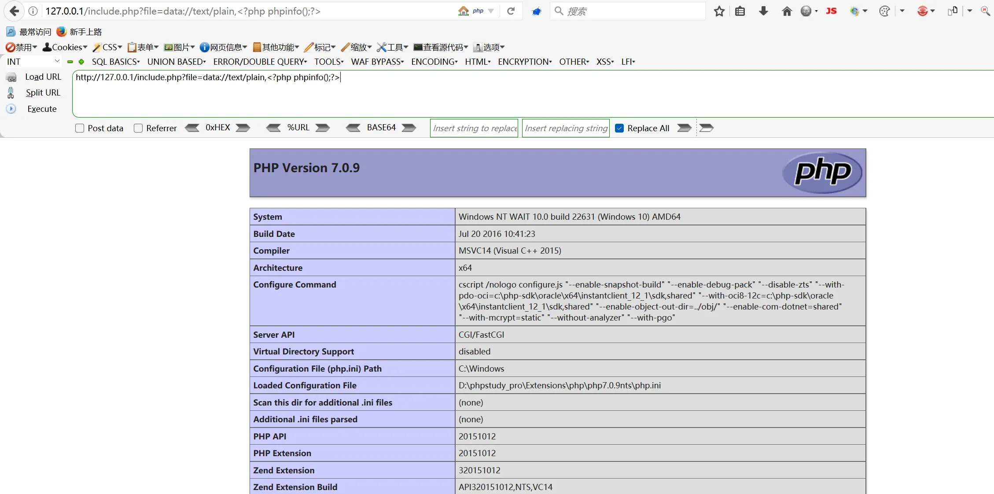Viewport: 994px width, 494px height.
Task: Reload the page with refresh icon
Action: tap(511, 11)
